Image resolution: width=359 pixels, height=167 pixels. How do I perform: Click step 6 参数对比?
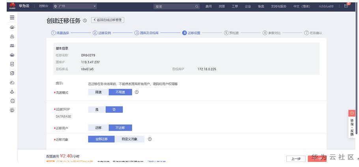[271, 33]
